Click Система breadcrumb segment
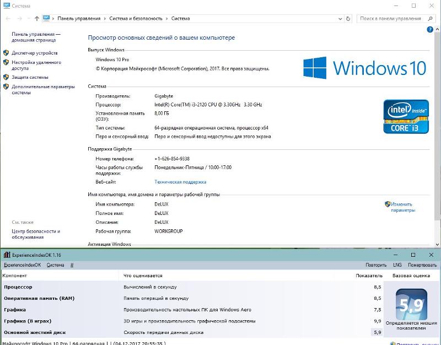 point(181,19)
